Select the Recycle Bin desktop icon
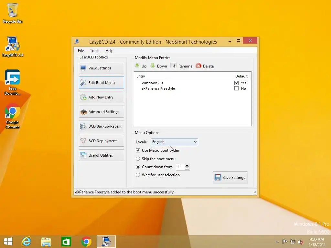The width and height of the screenshot is (331, 248). (x=13, y=13)
